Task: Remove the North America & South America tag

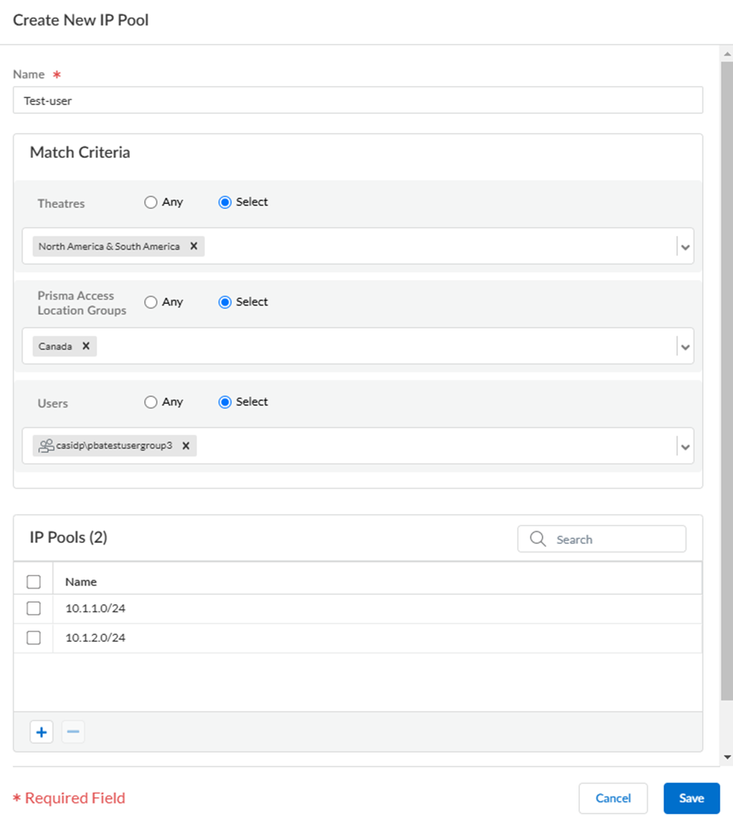Action: 193,246
